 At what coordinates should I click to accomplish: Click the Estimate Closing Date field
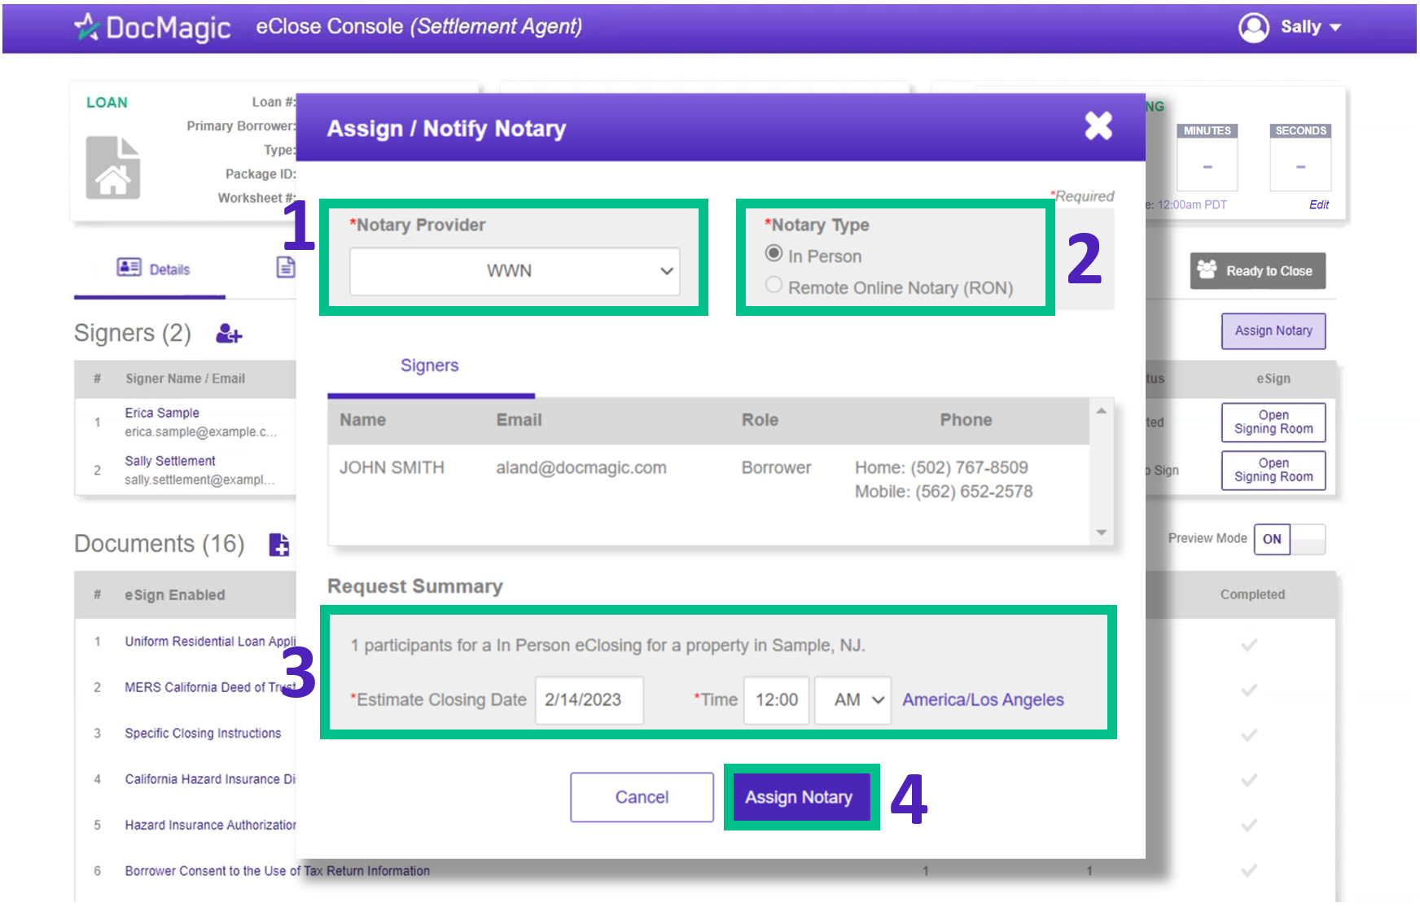[589, 700]
